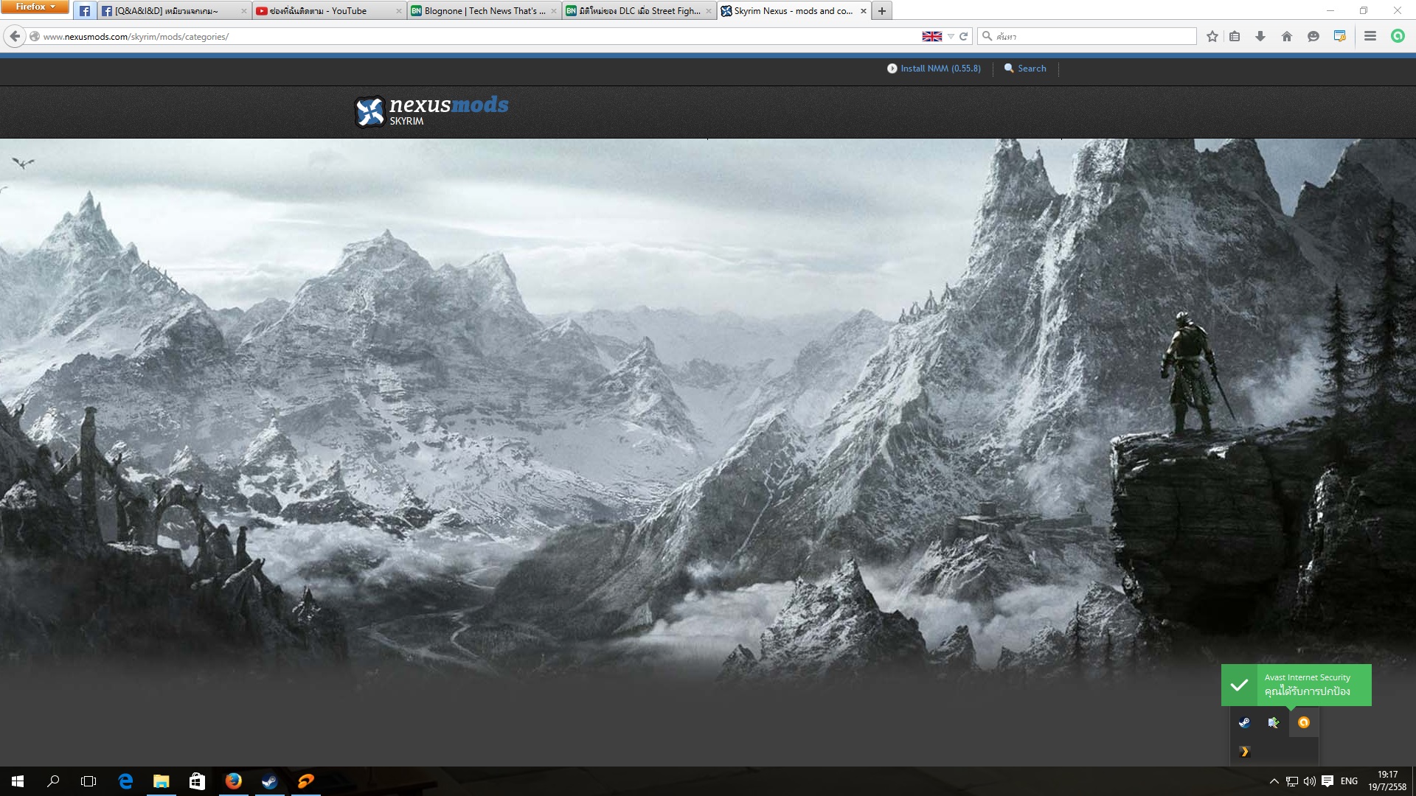The width and height of the screenshot is (1416, 796).
Task: Switch to the YouTube tab
Action: pyautogui.click(x=329, y=11)
